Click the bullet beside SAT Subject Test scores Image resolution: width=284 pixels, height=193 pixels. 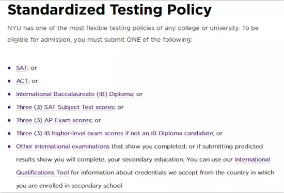click(x=9, y=107)
